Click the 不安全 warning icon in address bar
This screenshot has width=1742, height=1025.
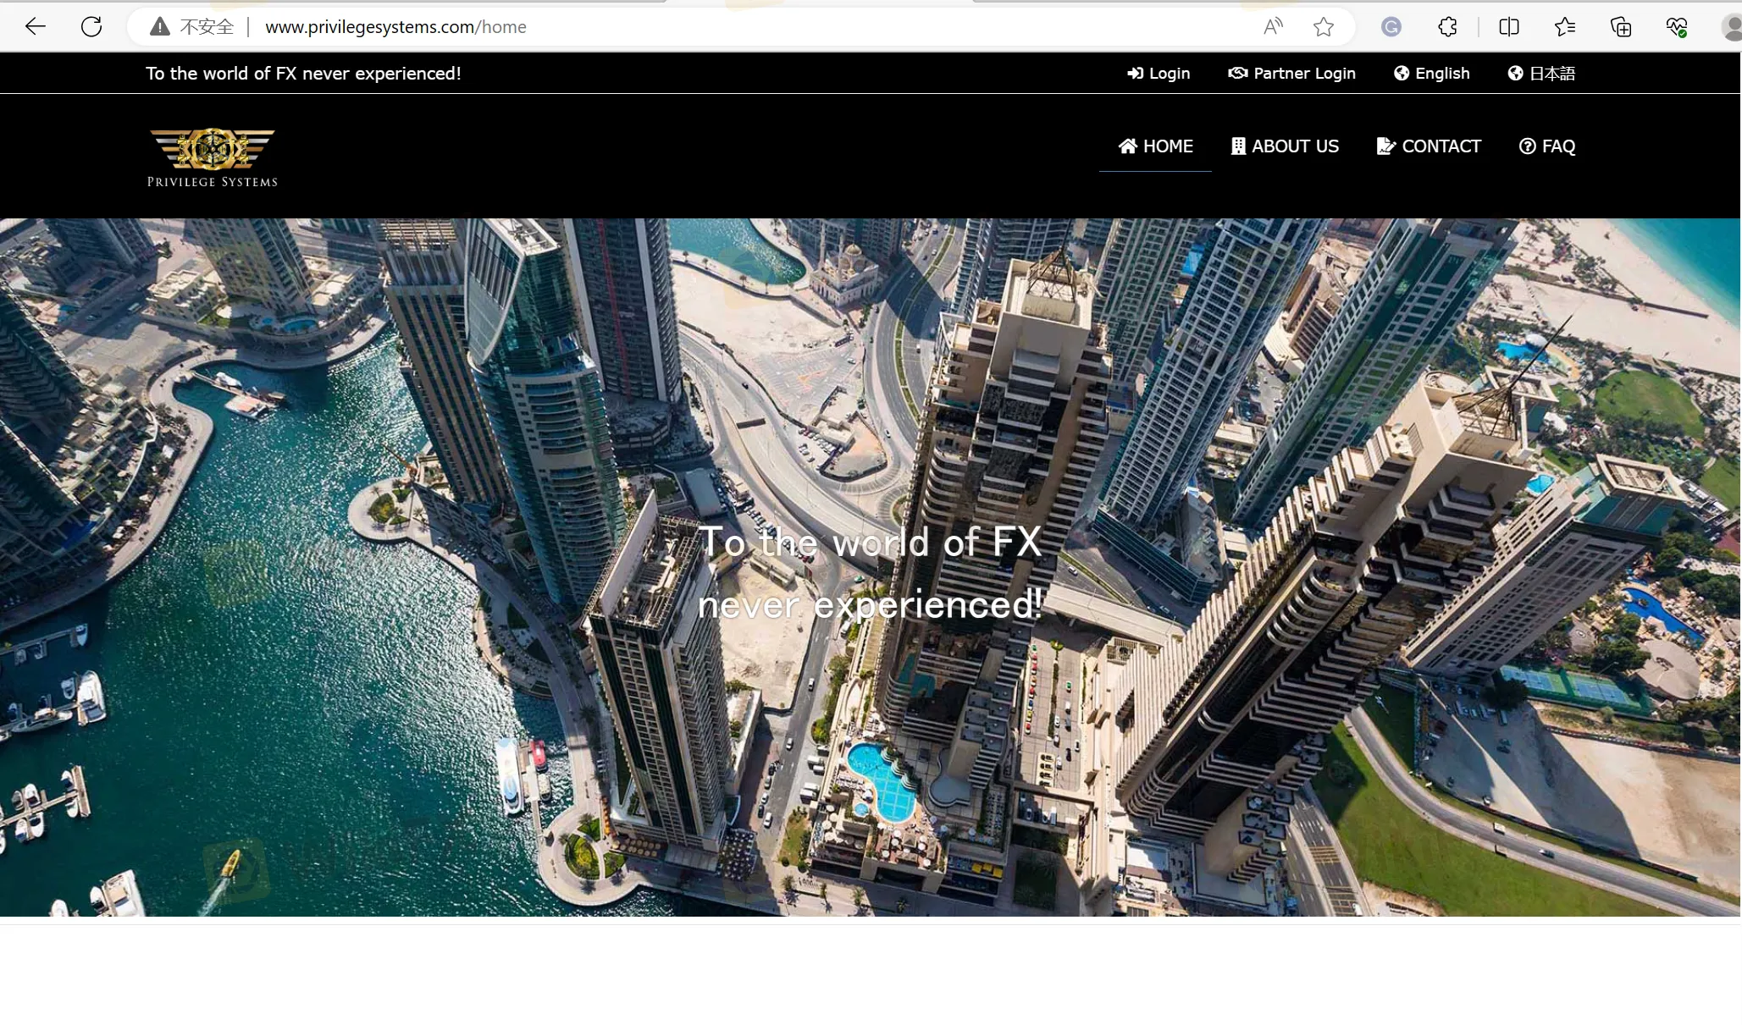[158, 26]
